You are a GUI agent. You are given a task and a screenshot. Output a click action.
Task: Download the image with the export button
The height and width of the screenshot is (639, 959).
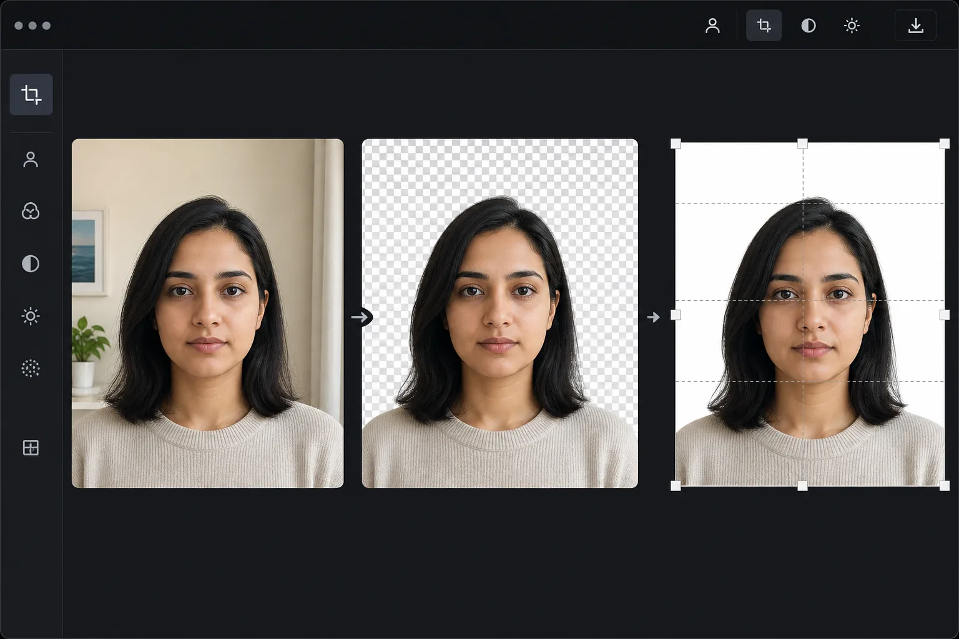[x=915, y=26]
